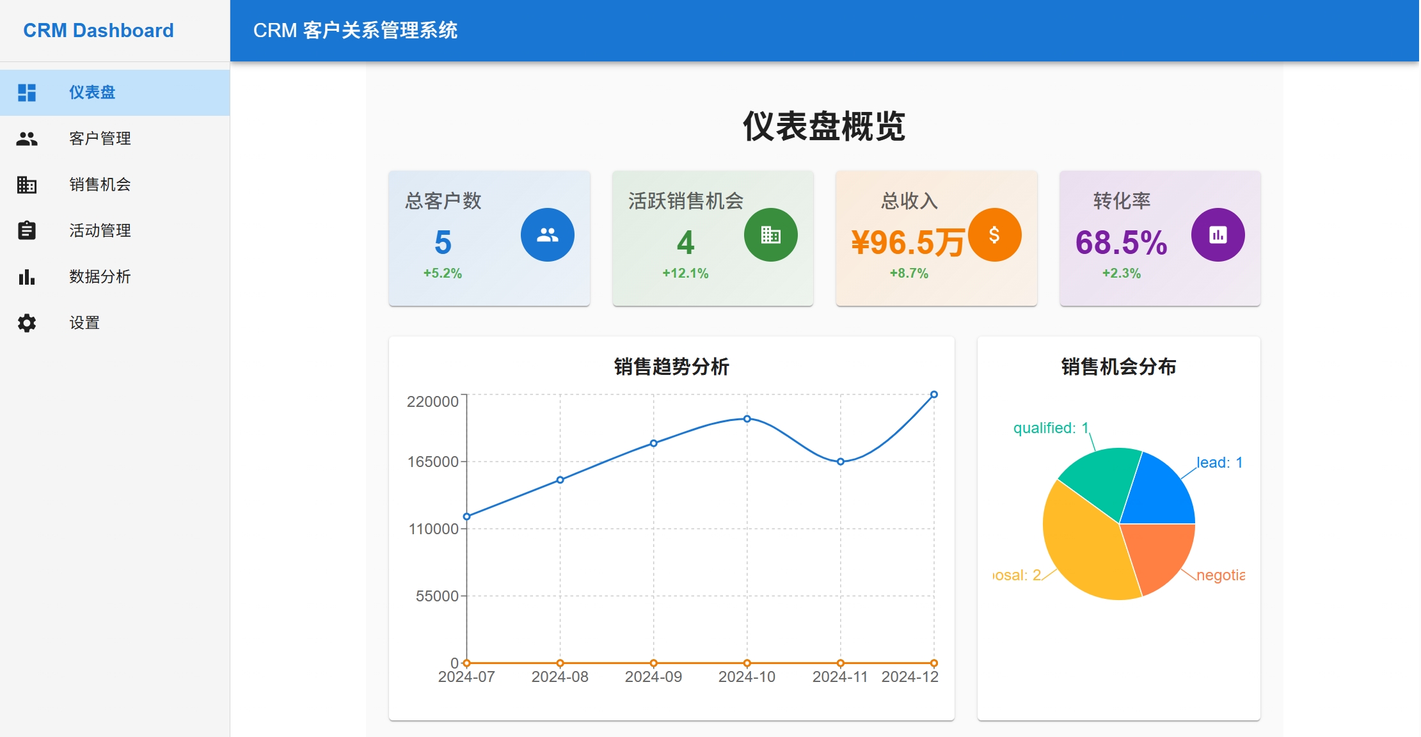Click the blue people icon in 总客户数 card
Screen dimensions: 1421x737
click(x=547, y=235)
